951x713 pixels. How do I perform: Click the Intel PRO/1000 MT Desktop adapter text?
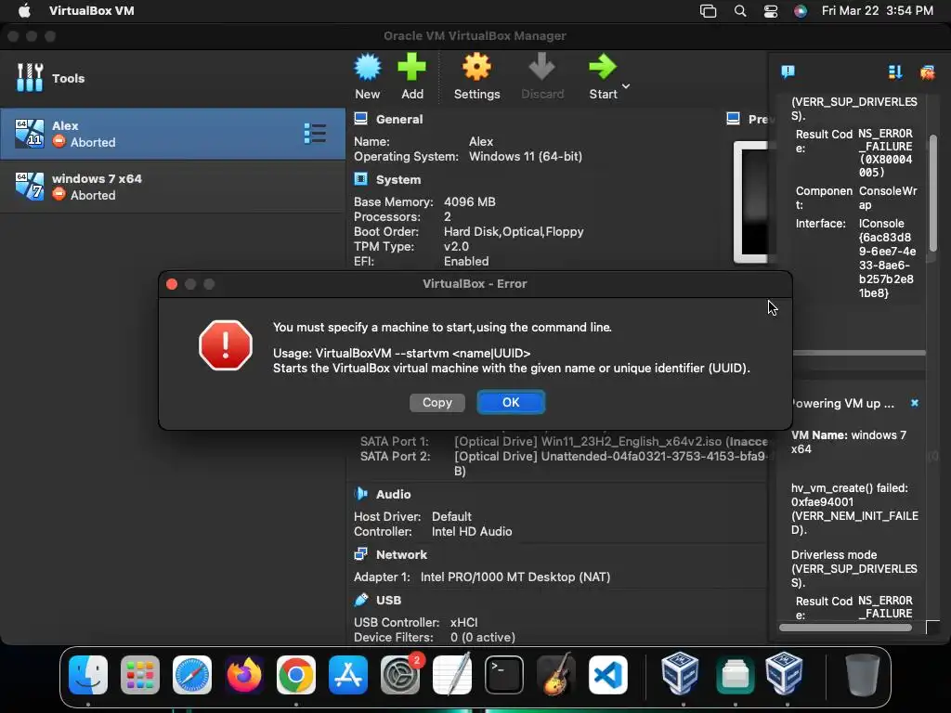coord(515,577)
